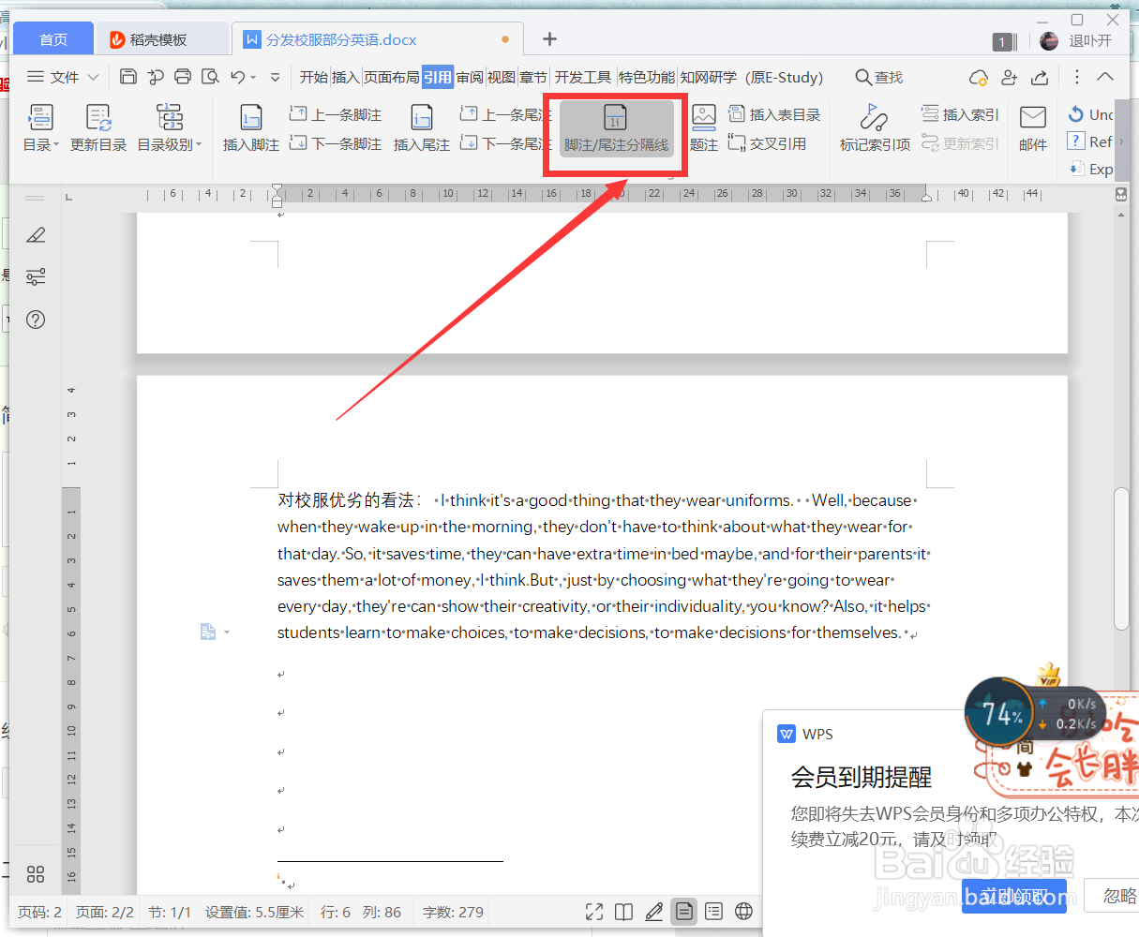Open the 目录级别 contents level tool
Image resolution: width=1139 pixels, height=937 pixels.
tap(170, 127)
